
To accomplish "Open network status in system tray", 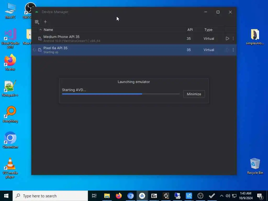I will [234, 196].
